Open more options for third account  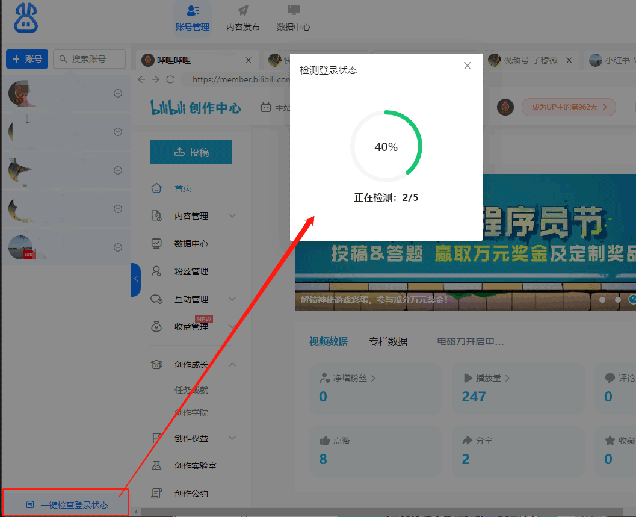coord(117,170)
